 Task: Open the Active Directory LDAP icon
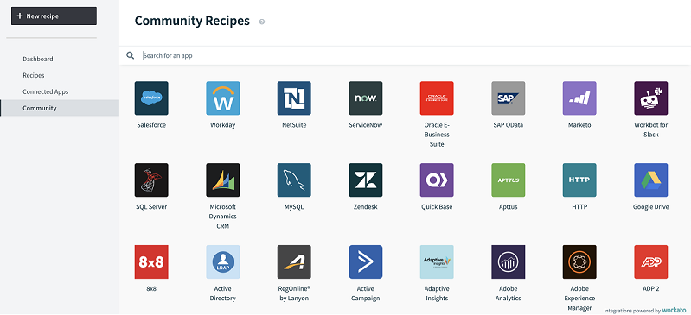tap(222, 261)
